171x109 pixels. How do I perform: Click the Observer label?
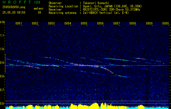tap(55, 3)
